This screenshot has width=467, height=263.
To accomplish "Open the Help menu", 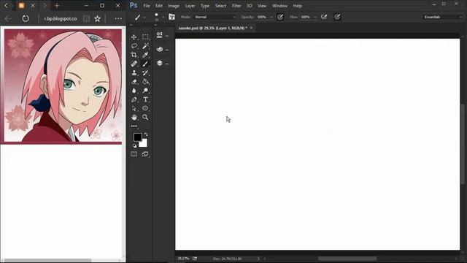I will [x=297, y=6].
